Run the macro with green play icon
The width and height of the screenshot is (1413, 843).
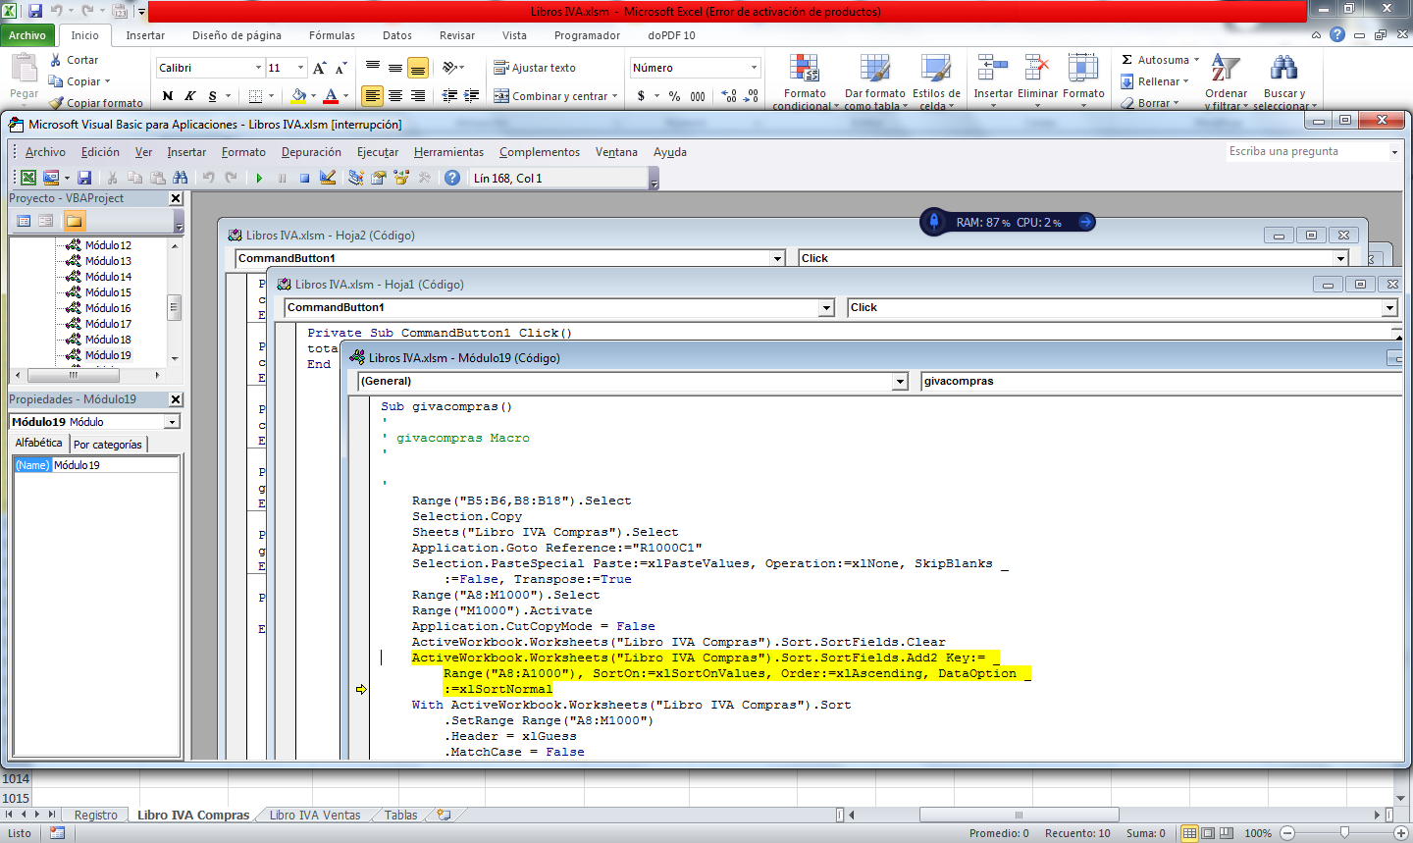click(259, 178)
